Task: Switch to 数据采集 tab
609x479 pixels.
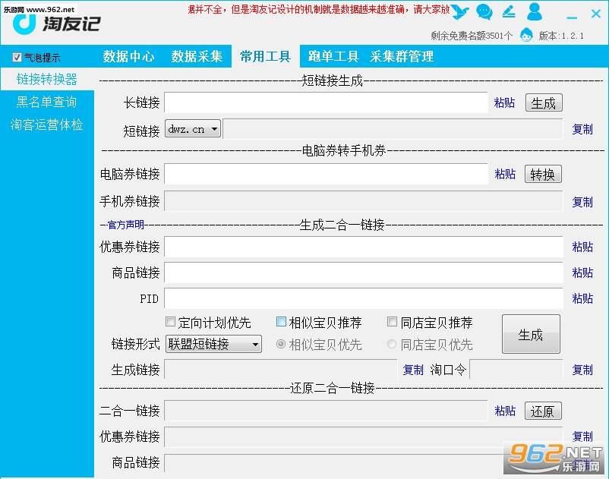Action: point(197,56)
